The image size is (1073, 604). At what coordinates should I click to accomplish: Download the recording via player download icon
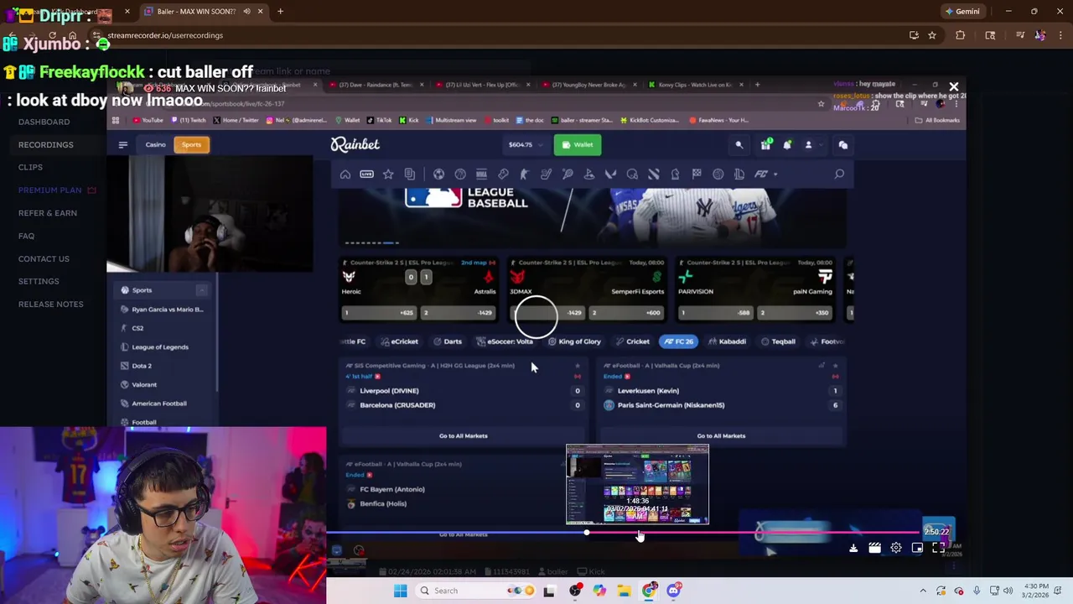click(x=853, y=548)
